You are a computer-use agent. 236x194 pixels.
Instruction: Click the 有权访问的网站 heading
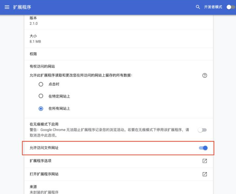point(42,67)
